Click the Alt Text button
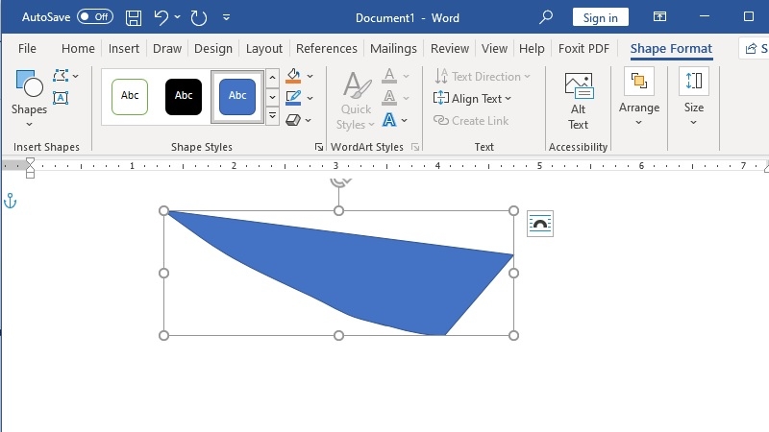Screen dimensions: 769x432 579,102
